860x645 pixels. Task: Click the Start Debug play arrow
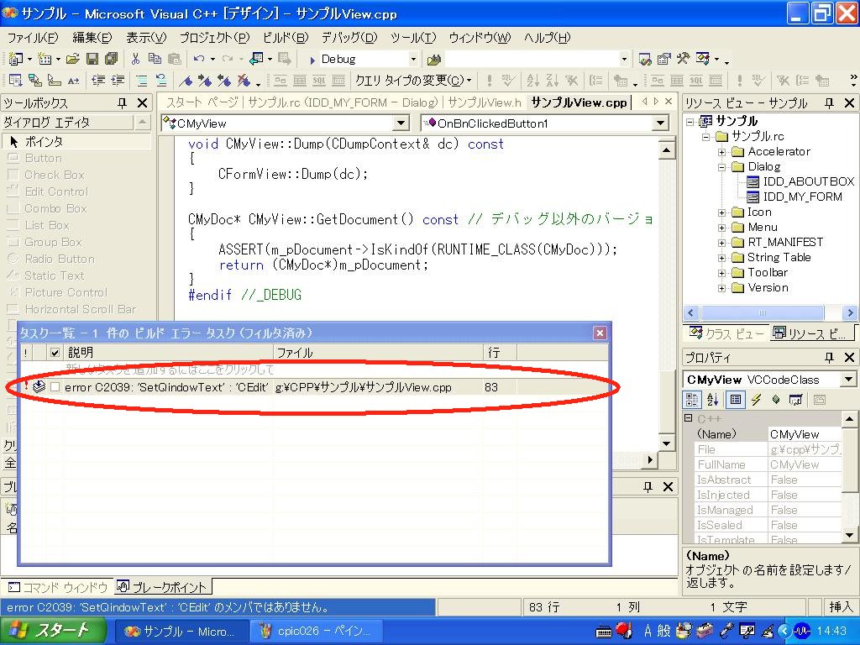(312, 60)
